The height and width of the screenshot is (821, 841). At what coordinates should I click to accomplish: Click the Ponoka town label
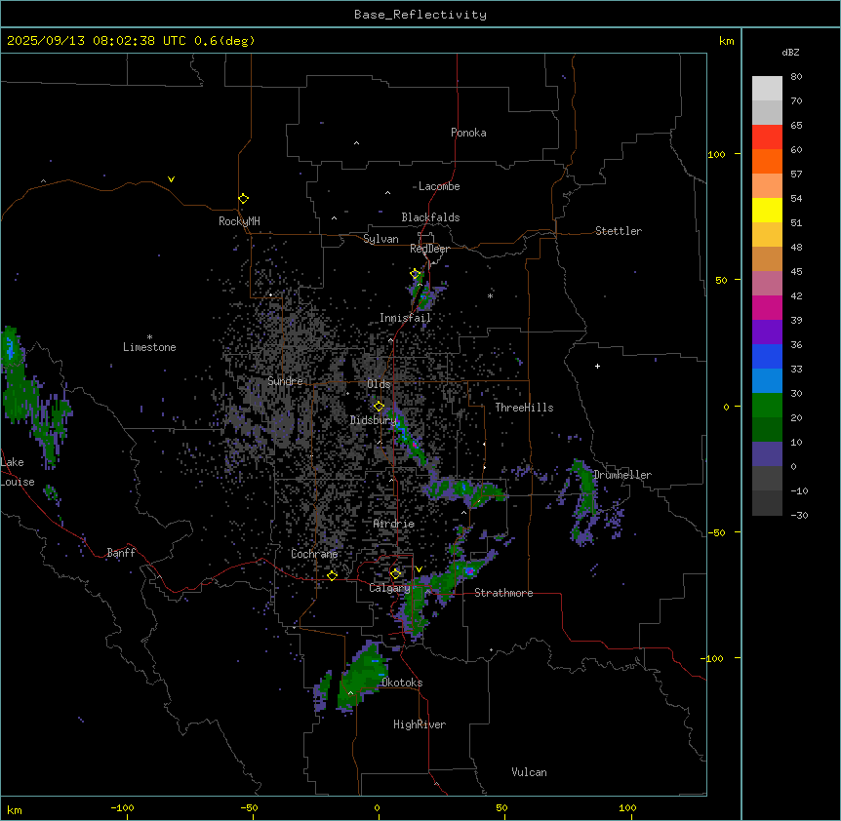point(468,133)
